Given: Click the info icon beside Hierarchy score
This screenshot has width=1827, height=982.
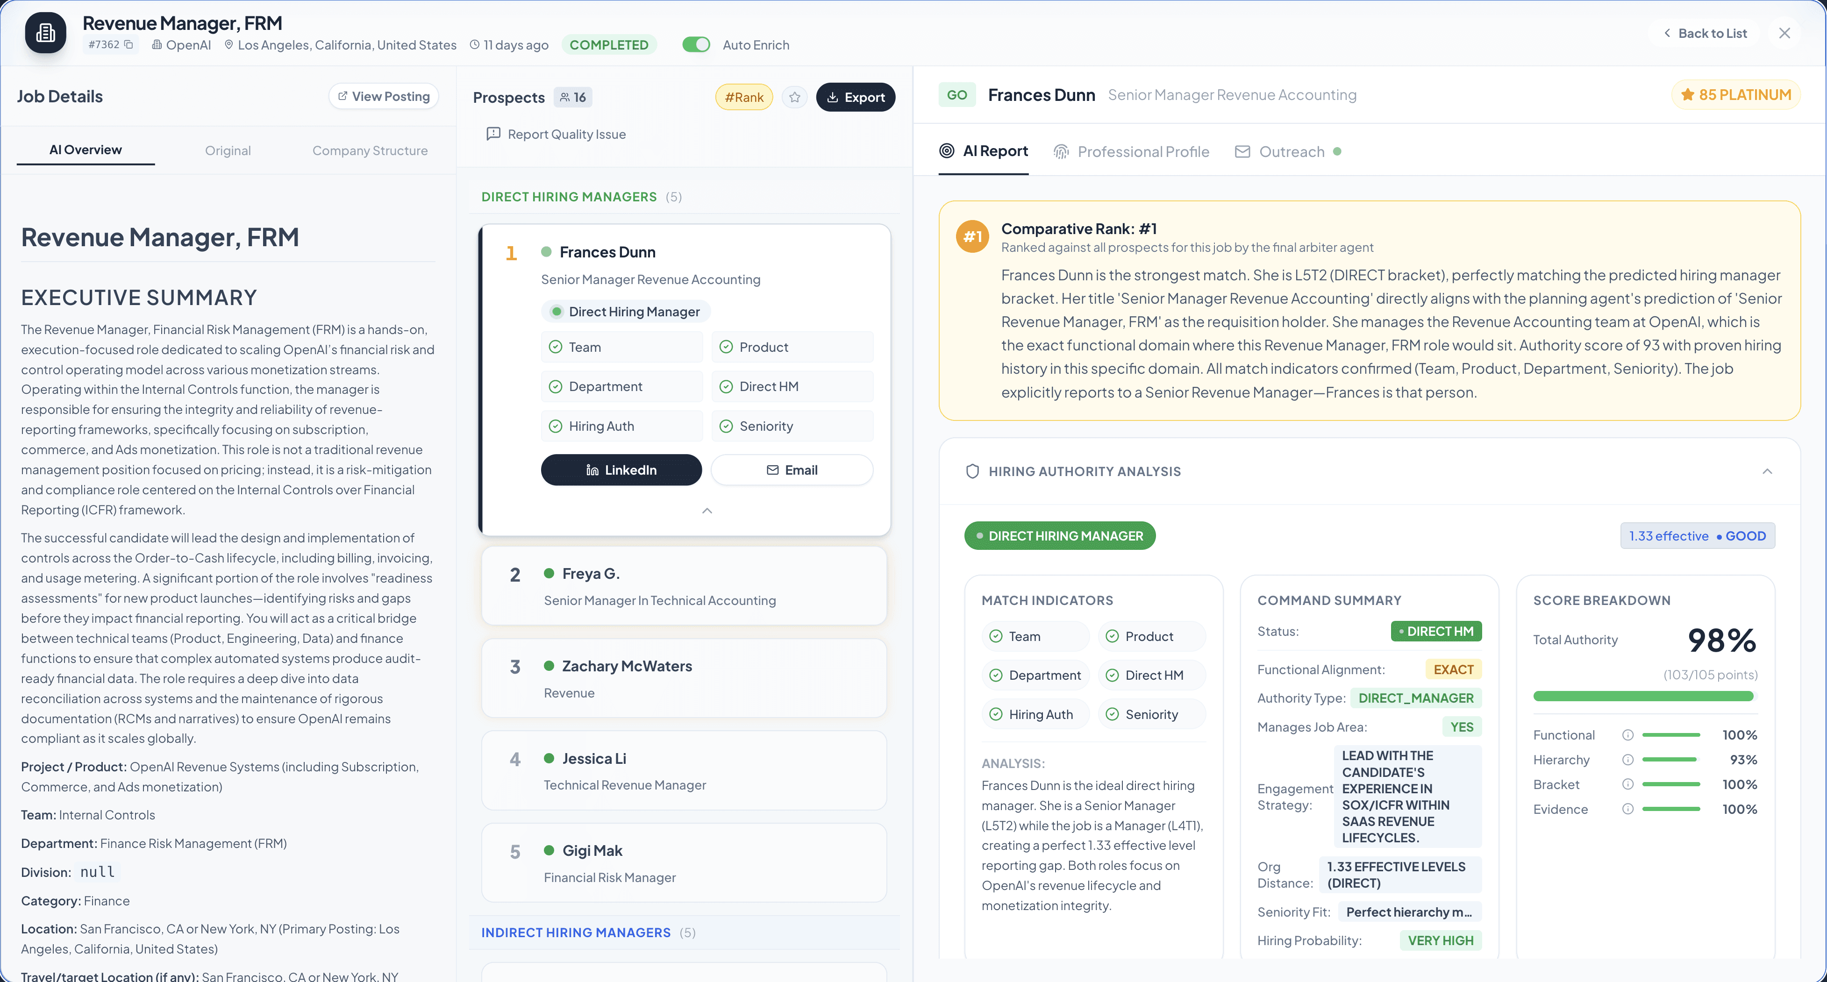Looking at the screenshot, I should coord(1627,760).
